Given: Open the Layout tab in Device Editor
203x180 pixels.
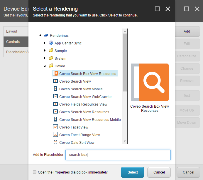Looking at the screenshot, I should click(16, 31).
